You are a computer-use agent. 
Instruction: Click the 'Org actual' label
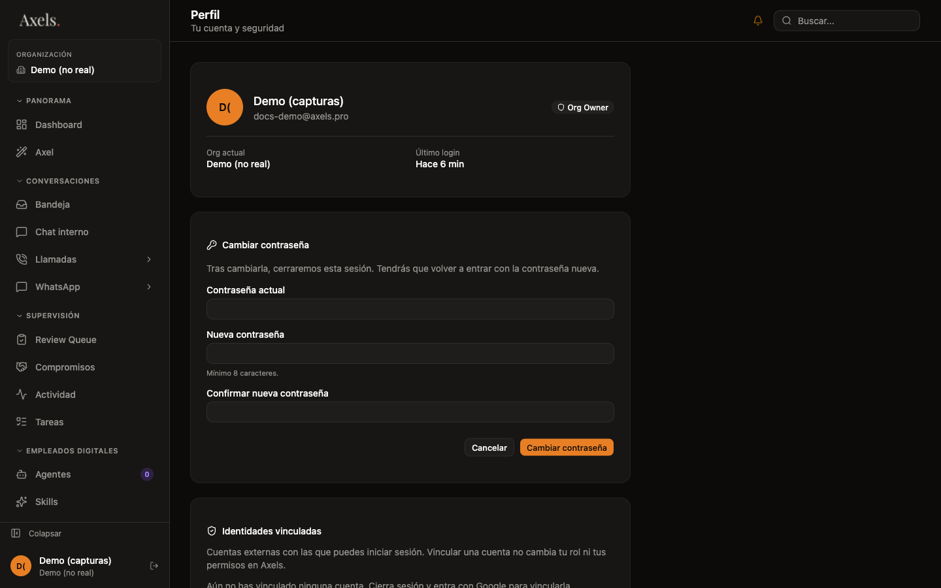coord(225,153)
